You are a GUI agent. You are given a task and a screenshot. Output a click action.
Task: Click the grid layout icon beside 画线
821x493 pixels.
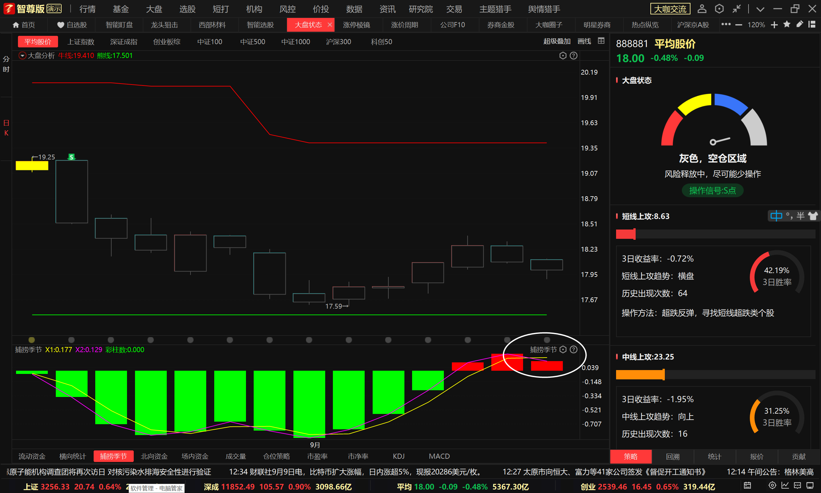pyautogui.click(x=601, y=41)
